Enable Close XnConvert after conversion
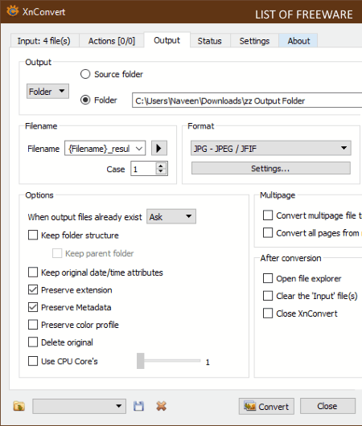Viewport: 362px width, 426px height. (268, 313)
